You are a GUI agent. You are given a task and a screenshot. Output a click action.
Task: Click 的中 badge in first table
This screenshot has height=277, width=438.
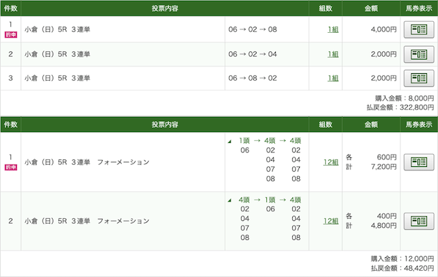point(11,35)
